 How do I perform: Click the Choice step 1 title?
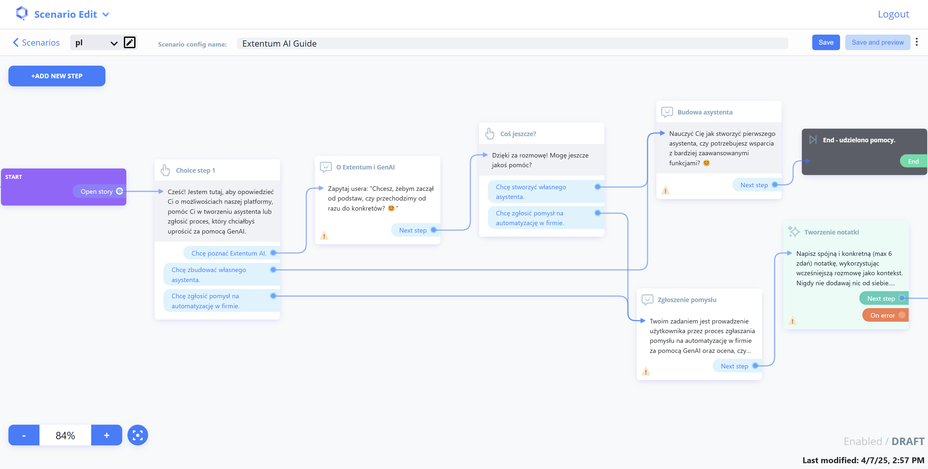coord(195,170)
